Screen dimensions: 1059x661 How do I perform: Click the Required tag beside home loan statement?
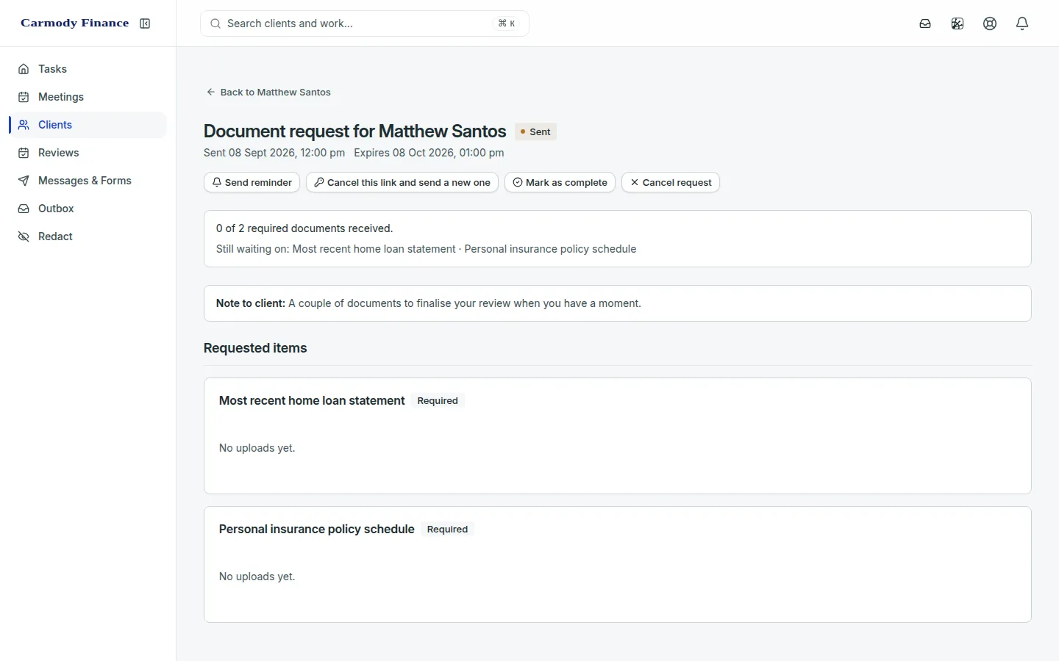438,400
